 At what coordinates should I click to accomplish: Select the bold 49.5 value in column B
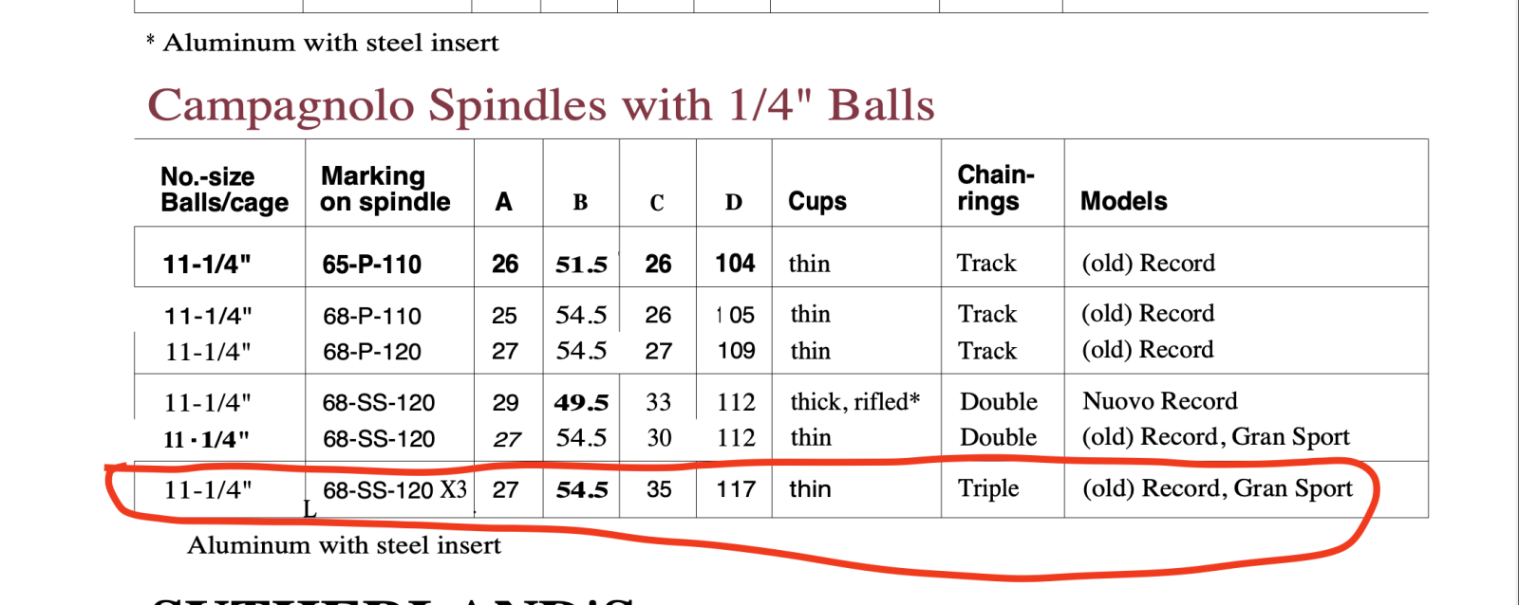click(x=581, y=403)
